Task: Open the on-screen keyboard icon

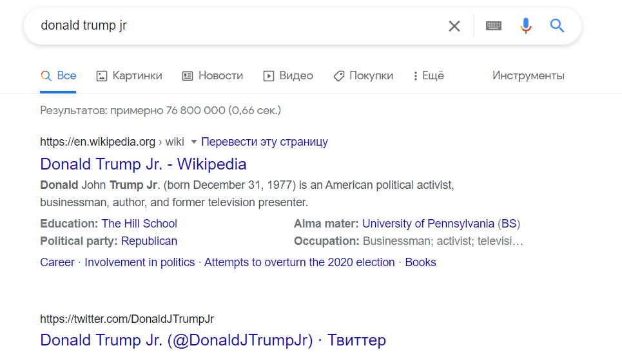Action: pos(494,26)
